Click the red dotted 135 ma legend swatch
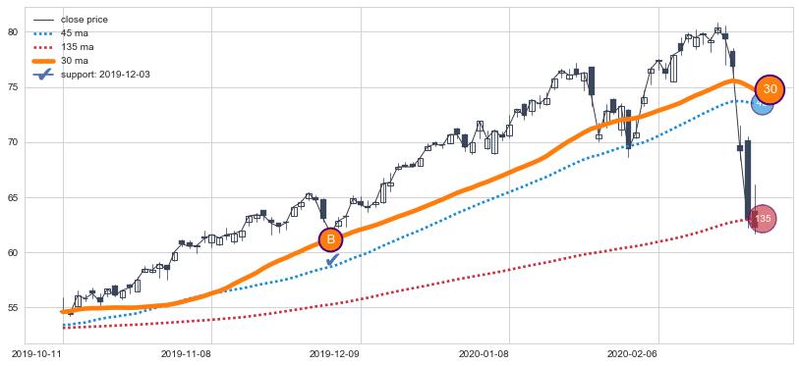 (43, 47)
